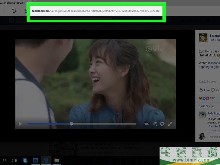The height and width of the screenshot is (165, 220).
Task: Click the -0:57 remaining time label
Action: (x=147, y=124)
